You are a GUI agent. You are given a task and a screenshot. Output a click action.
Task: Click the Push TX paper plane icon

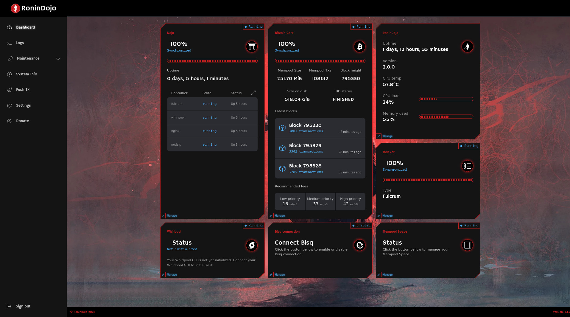[x=9, y=90]
